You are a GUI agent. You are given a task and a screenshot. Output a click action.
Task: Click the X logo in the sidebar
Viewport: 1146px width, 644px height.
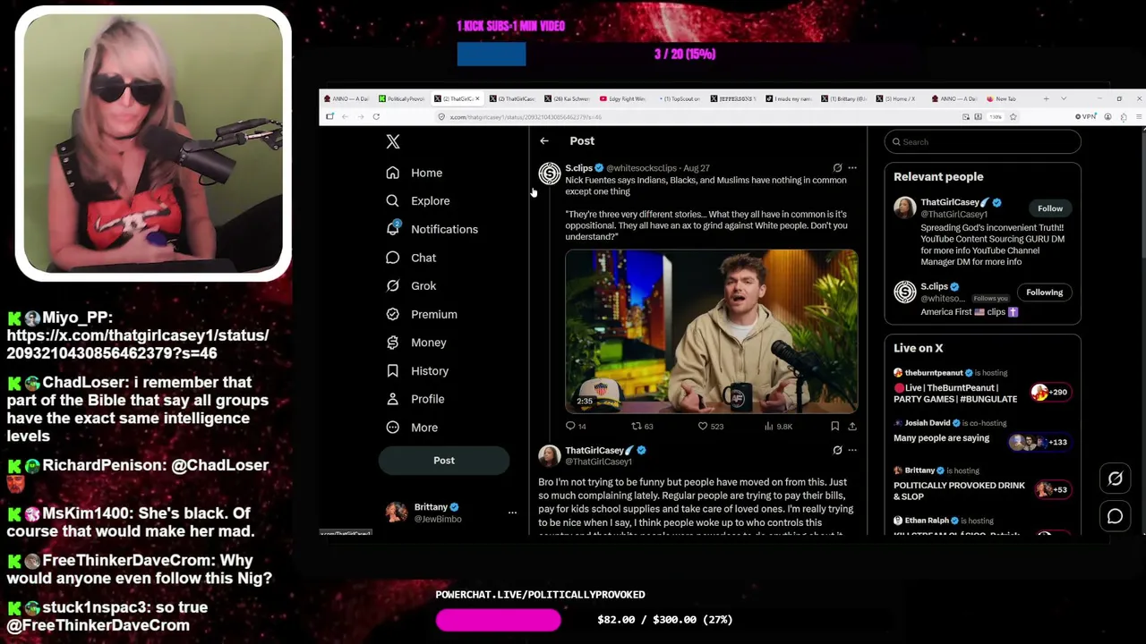(393, 141)
